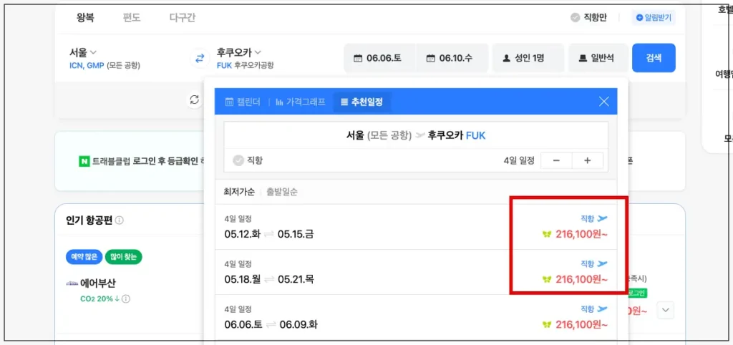Switch to the 추천일정 tab
733x345 pixels.
pos(361,102)
